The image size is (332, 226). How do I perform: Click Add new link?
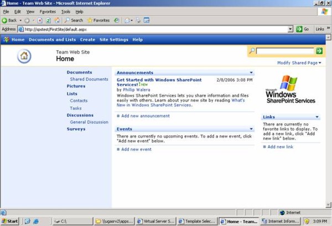pos(281,147)
